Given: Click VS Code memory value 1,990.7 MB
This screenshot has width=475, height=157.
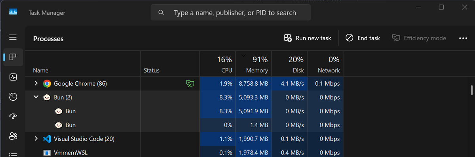Looking at the screenshot, I should (x=253, y=139).
